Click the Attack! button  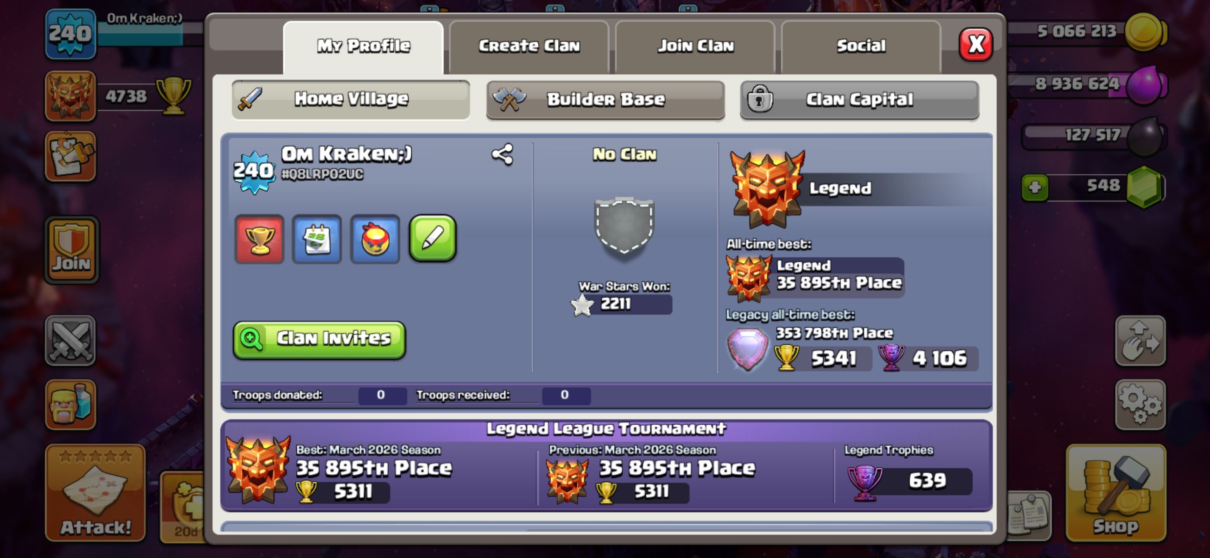point(95,492)
